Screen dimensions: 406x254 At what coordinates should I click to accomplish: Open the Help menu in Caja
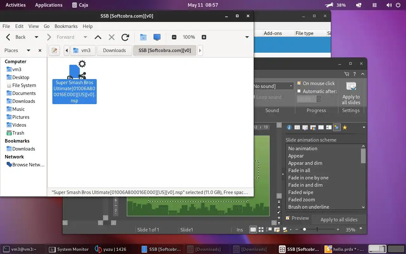click(88, 26)
